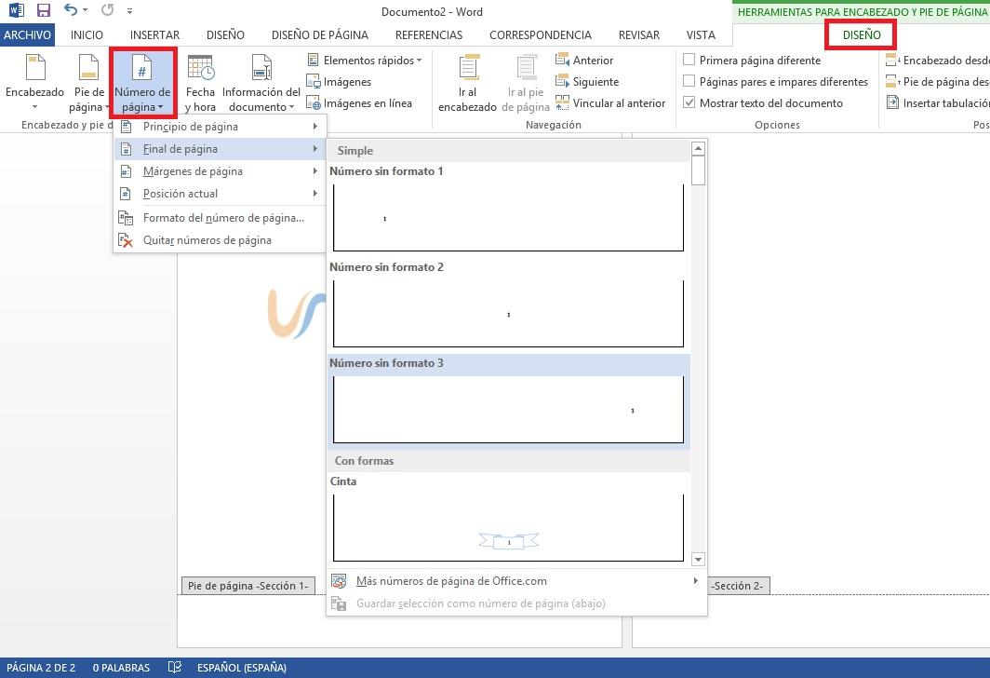Toggle Páginas pares e impares diferentes
This screenshot has height=678, width=990.
click(x=689, y=81)
